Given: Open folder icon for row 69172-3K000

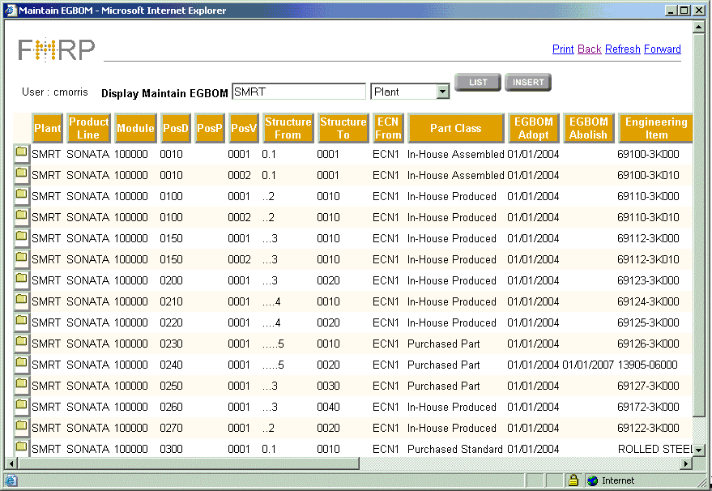Looking at the screenshot, I should 21,405.
